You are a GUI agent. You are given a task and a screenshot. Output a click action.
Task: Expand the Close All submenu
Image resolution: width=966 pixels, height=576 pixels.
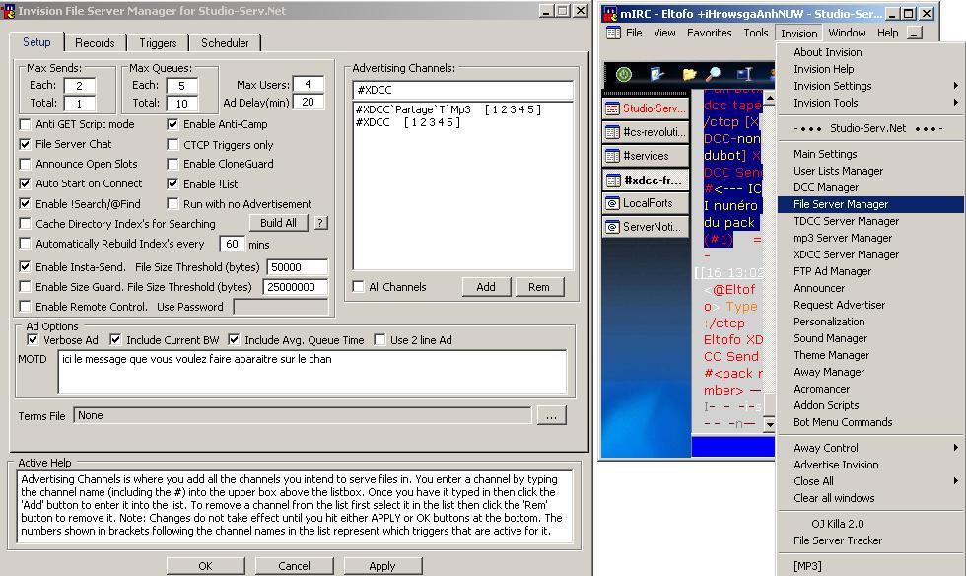[x=870, y=481]
